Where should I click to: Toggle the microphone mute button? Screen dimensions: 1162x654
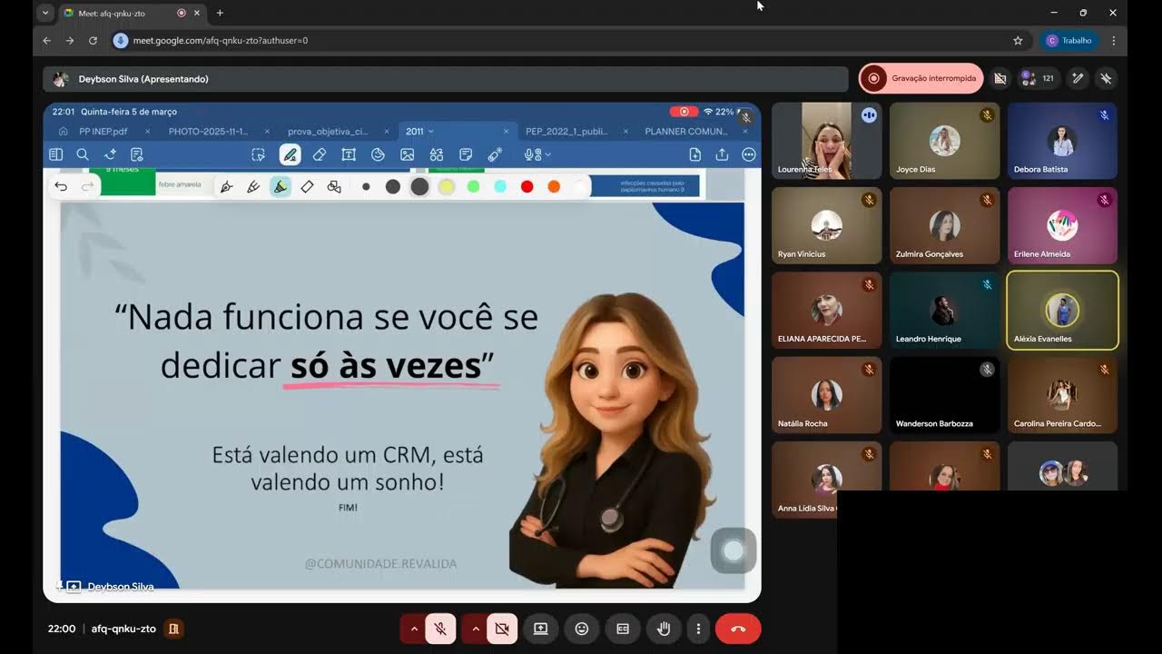coord(440,629)
